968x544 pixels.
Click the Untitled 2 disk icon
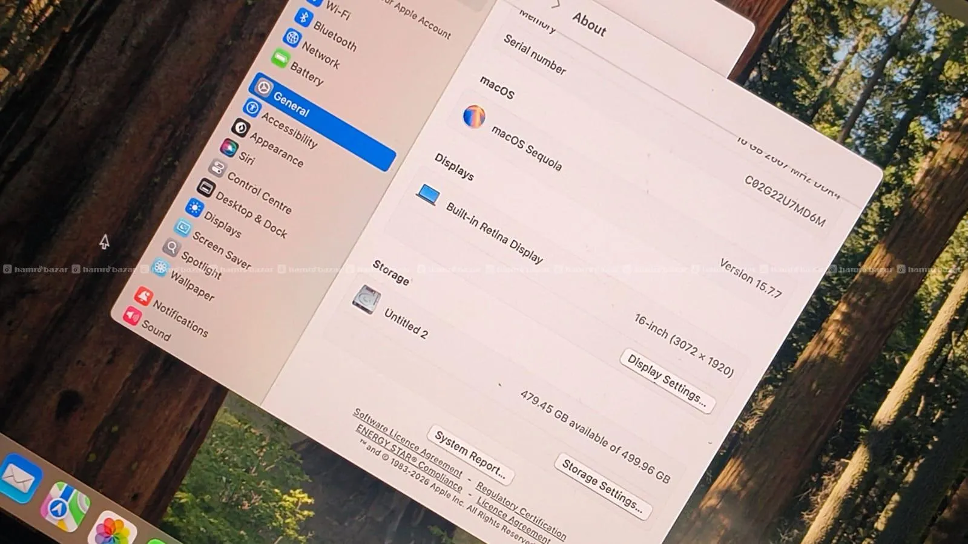(367, 300)
